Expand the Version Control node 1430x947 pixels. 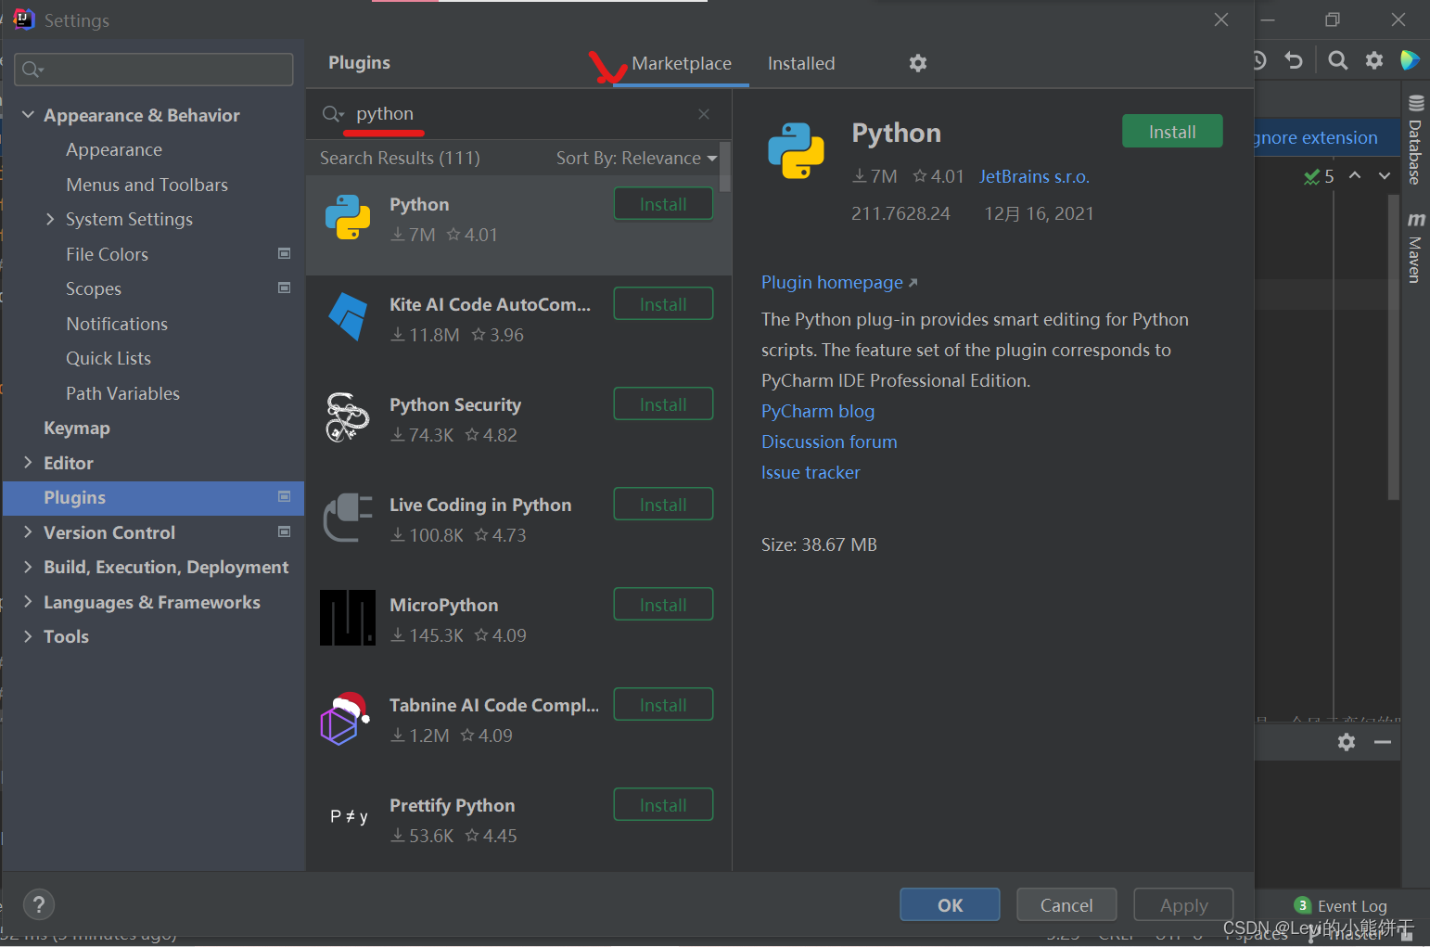click(28, 531)
